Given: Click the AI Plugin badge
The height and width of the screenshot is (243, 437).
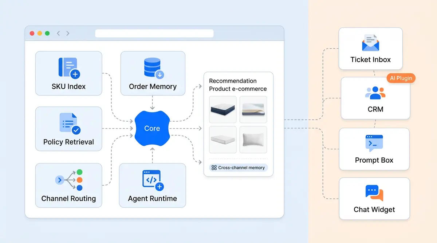Looking at the screenshot, I should [401, 78].
